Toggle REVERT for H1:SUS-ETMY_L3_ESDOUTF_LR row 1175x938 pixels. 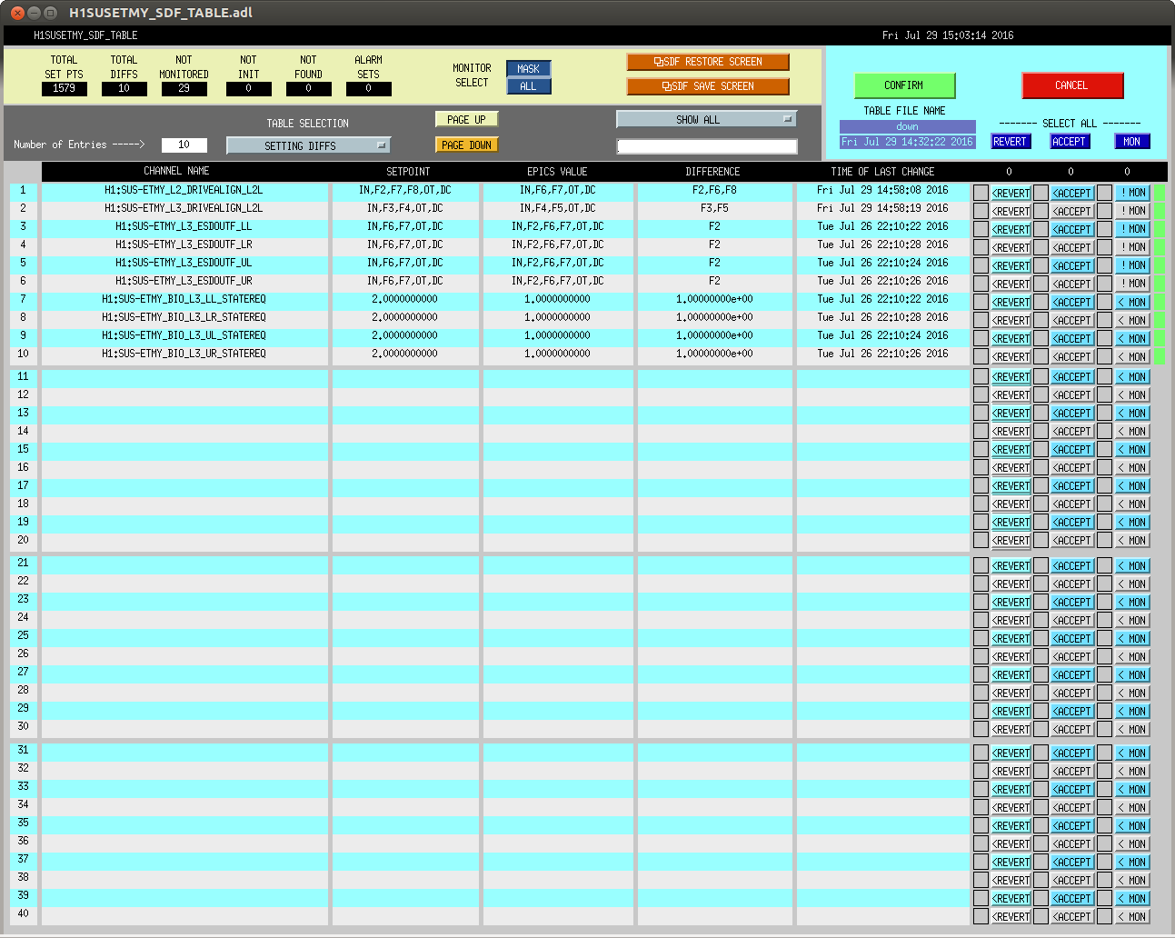(1011, 247)
